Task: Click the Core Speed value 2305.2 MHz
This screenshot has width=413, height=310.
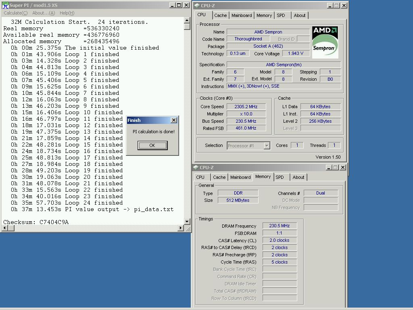Action: click(246, 107)
